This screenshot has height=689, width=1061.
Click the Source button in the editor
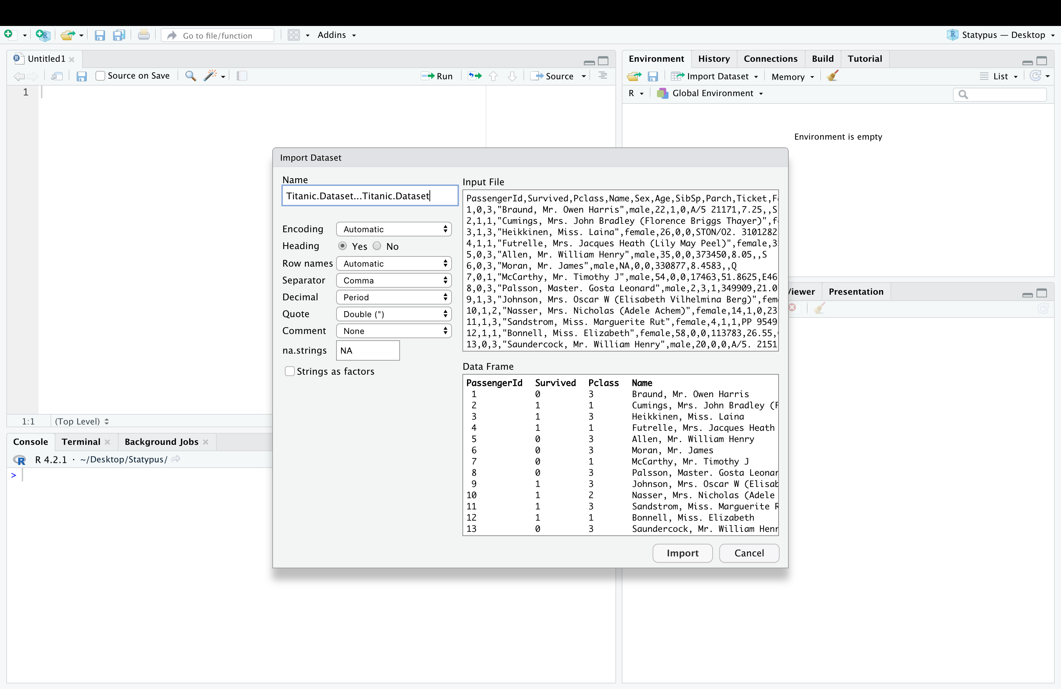(552, 76)
